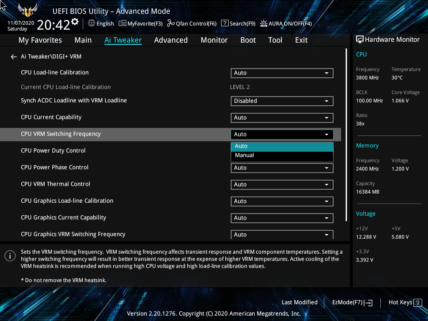Click the Hot Keys question mark icon
The height and width of the screenshot is (321, 428).
tap(418, 303)
